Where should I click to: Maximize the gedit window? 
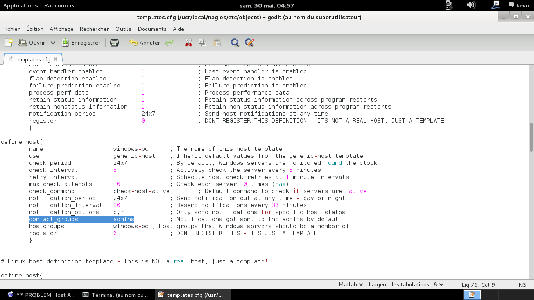click(516, 16)
